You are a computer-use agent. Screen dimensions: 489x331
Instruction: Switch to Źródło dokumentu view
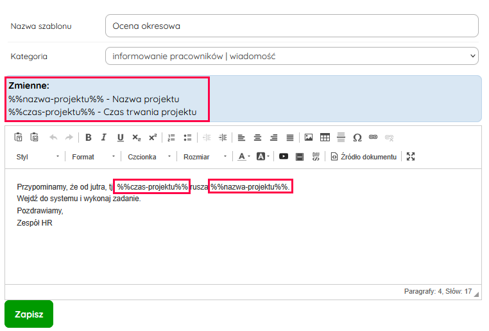coord(364,156)
